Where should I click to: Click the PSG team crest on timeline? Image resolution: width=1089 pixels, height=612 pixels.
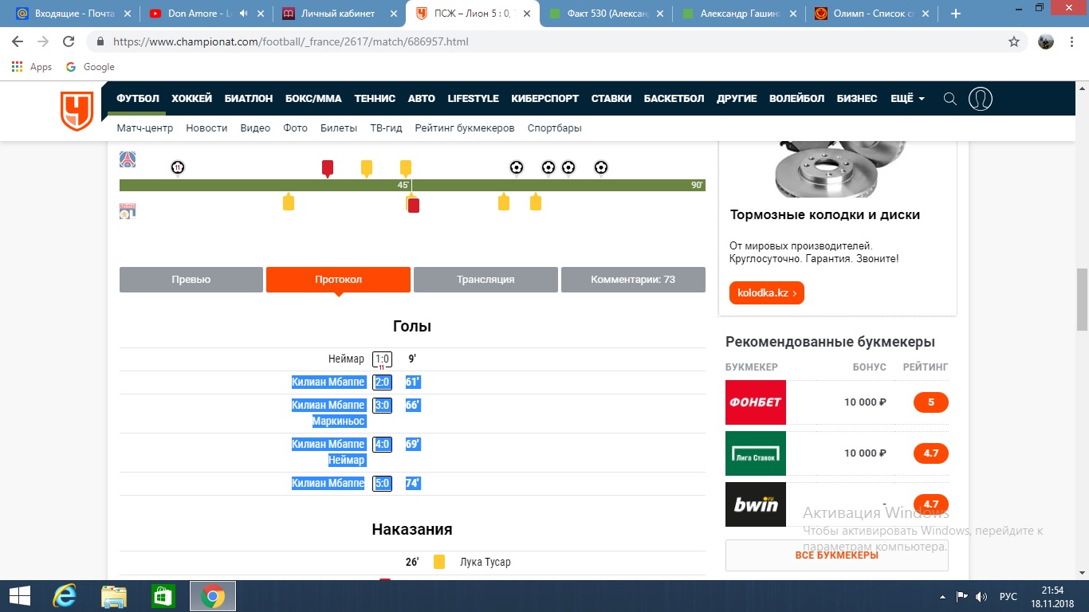coord(128,159)
